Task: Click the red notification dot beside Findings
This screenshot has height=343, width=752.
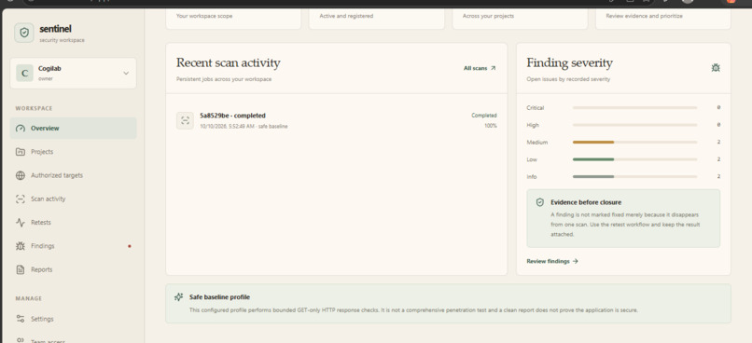Action: 129,246
